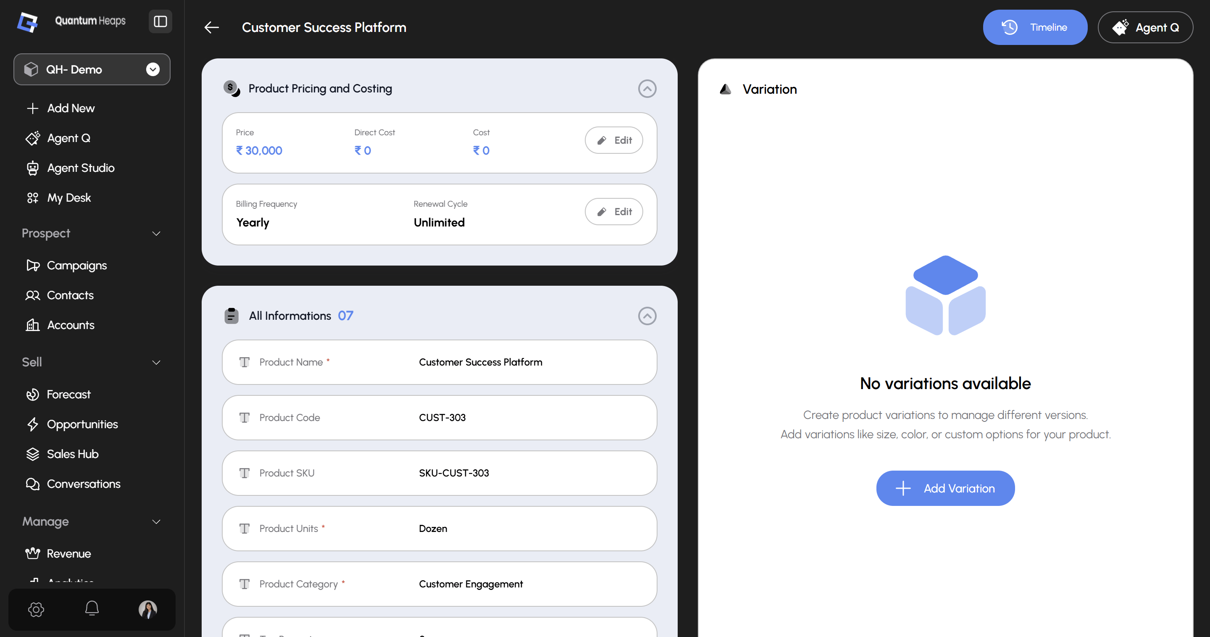Screen dimensions: 1210x637
Task: Click the All Informations clipboard icon
Action: tap(231, 316)
